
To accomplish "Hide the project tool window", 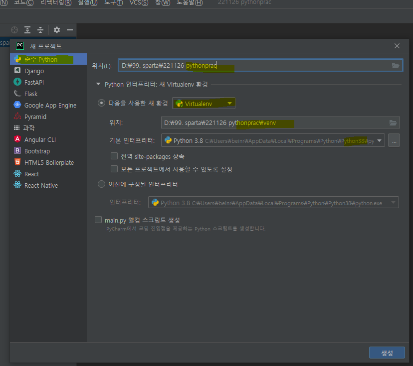I will tap(69, 30).
